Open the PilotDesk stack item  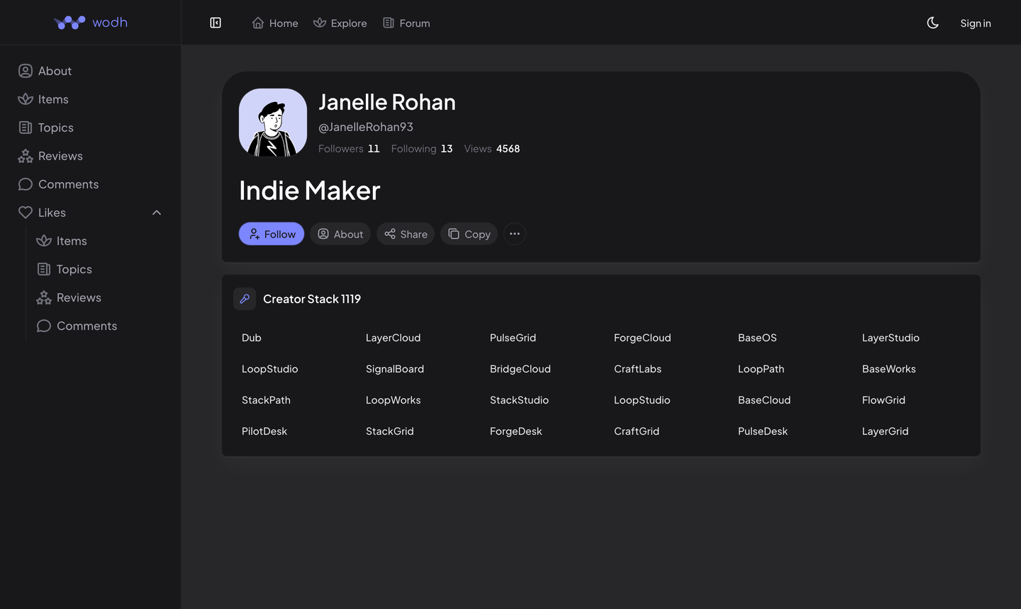coord(264,431)
